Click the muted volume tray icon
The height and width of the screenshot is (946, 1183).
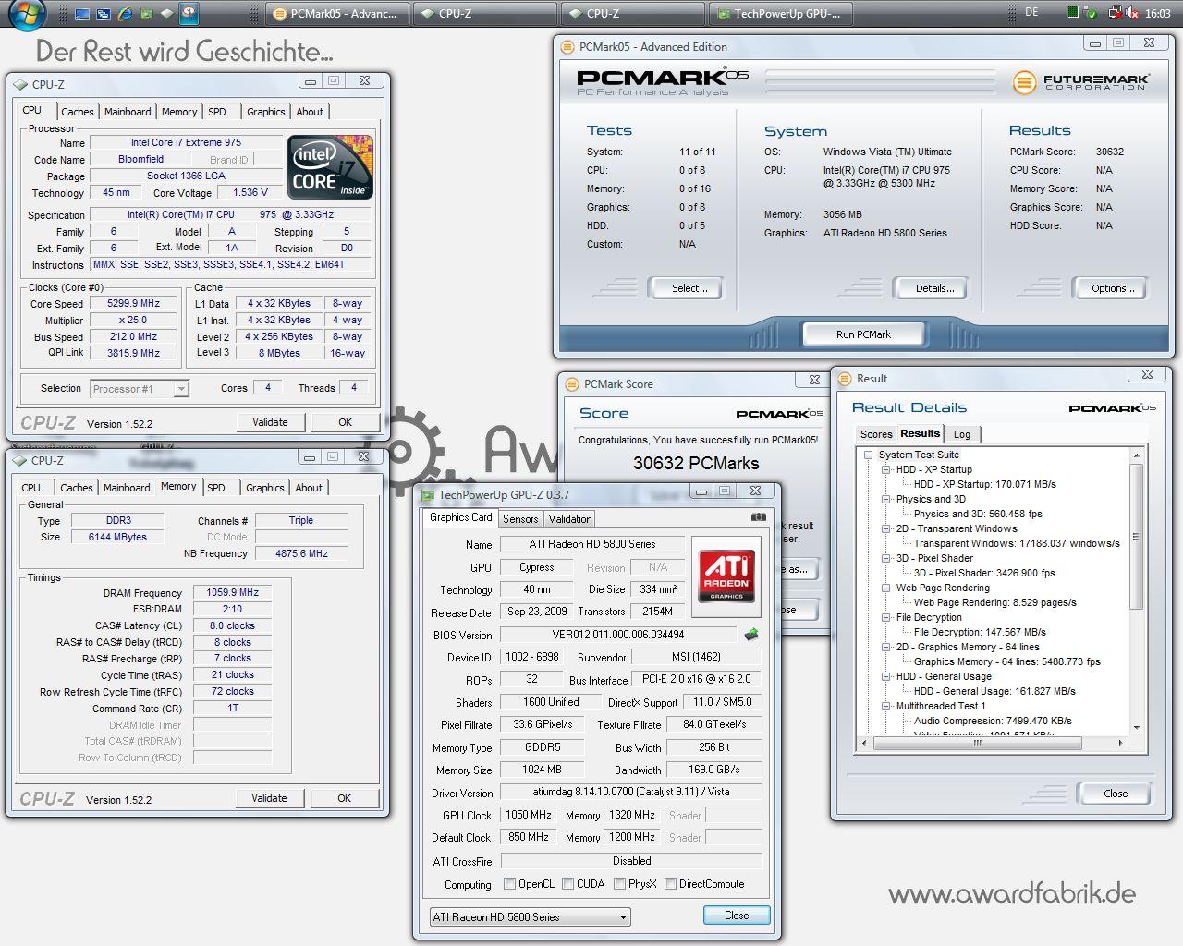pyautogui.click(x=1133, y=14)
